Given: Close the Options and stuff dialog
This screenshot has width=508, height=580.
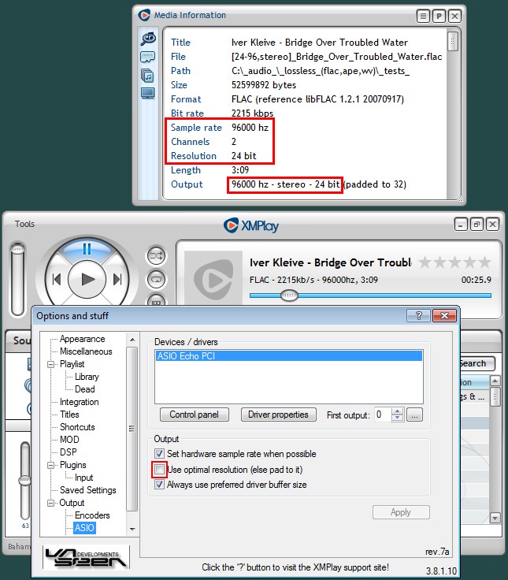Looking at the screenshot, I should pos(444,315).
